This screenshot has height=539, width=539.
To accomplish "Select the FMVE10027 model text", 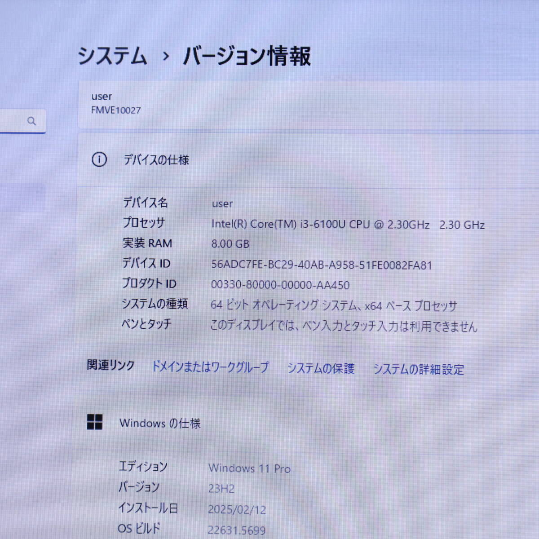I will pos(116,110).
